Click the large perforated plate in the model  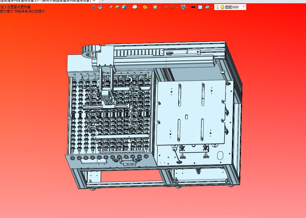point(191,113)
